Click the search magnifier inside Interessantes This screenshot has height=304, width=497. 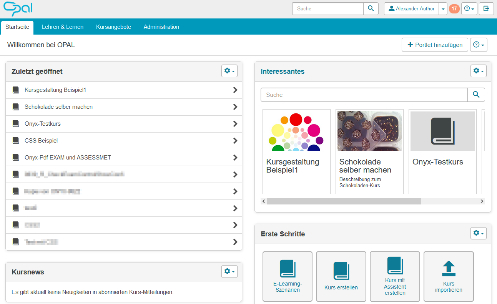[x=476, y=95]
